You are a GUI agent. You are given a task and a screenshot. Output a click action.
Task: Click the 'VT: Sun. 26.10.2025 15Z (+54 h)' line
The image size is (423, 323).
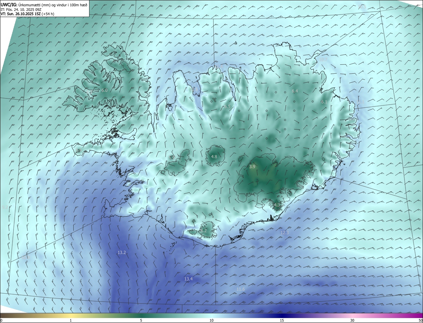tap(27, 14)
